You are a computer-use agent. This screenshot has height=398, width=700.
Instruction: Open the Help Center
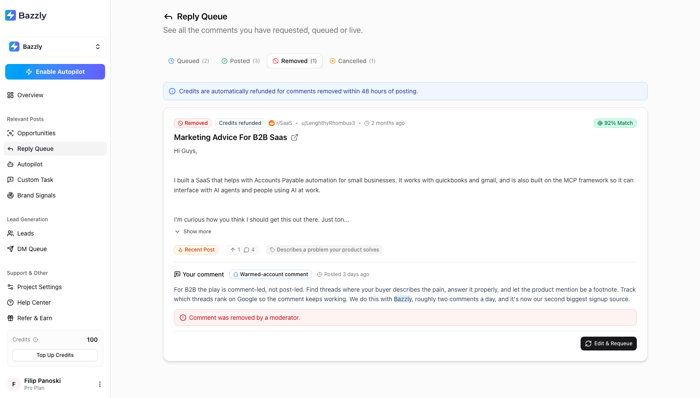click(55, 302)
